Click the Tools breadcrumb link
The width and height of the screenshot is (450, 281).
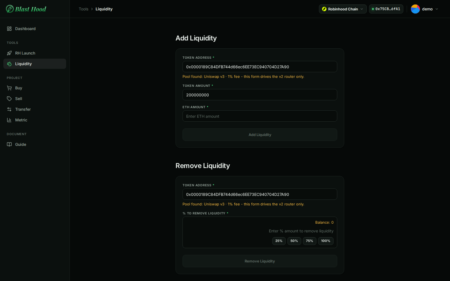[x=84, y=9]
